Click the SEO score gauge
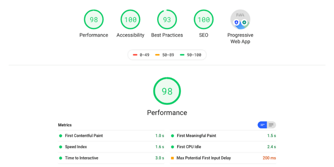 coord(203,20)
